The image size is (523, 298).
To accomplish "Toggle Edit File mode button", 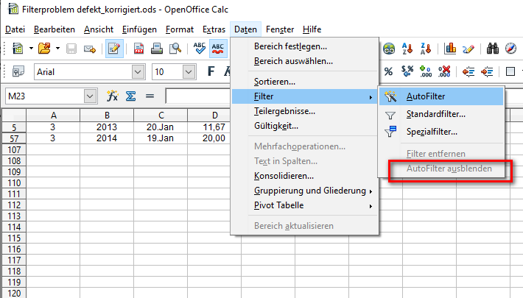I will click(114, 49).
